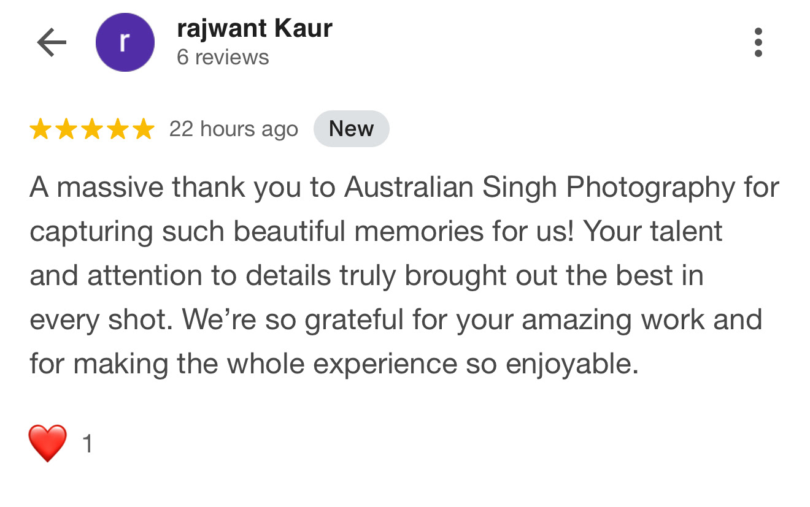View the reviewer's '6 reviews' link
This screenshot has width=810, height=507.
coord(223,58)
